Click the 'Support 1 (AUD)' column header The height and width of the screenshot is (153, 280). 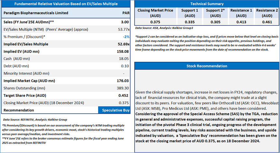coord(190,13)
